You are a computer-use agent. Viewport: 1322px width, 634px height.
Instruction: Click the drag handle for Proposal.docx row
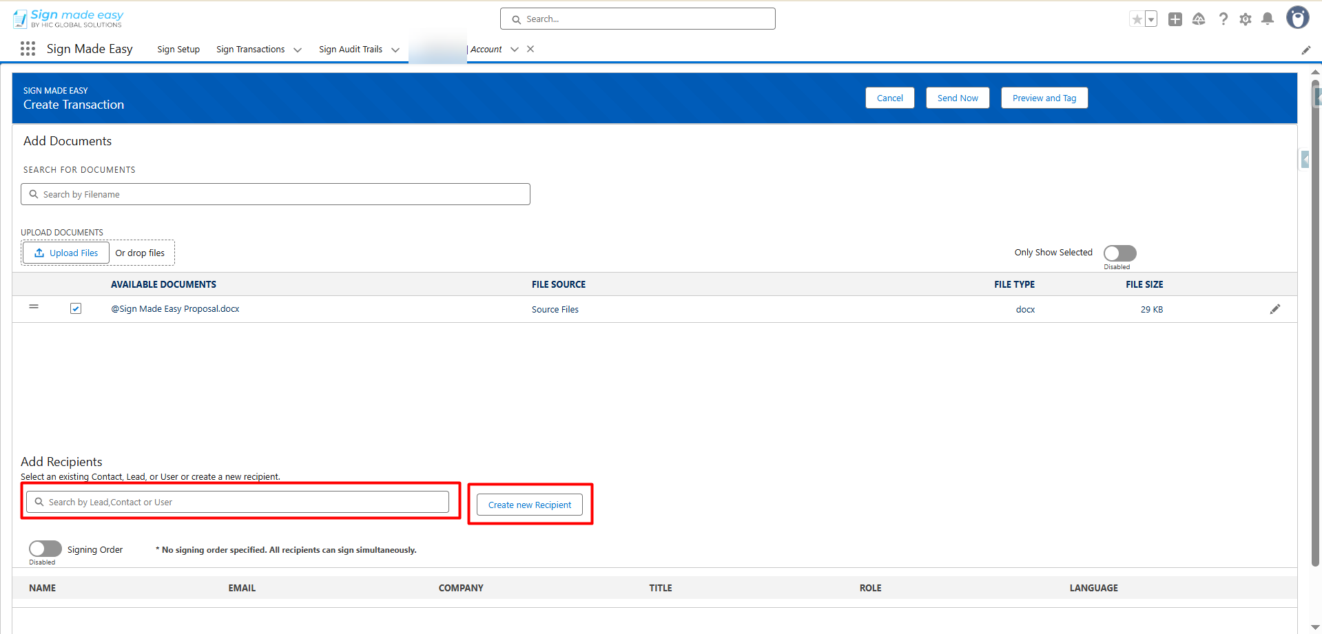pyautogui.click(x=34, y=307)
